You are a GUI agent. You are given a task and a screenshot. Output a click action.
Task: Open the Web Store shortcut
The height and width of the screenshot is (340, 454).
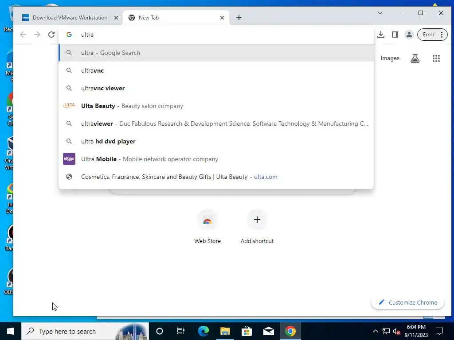[207, 227]
